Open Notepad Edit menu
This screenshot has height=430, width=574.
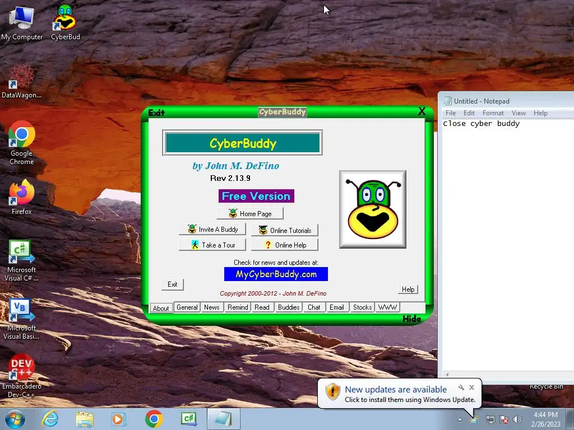click(x=469, y=113)
